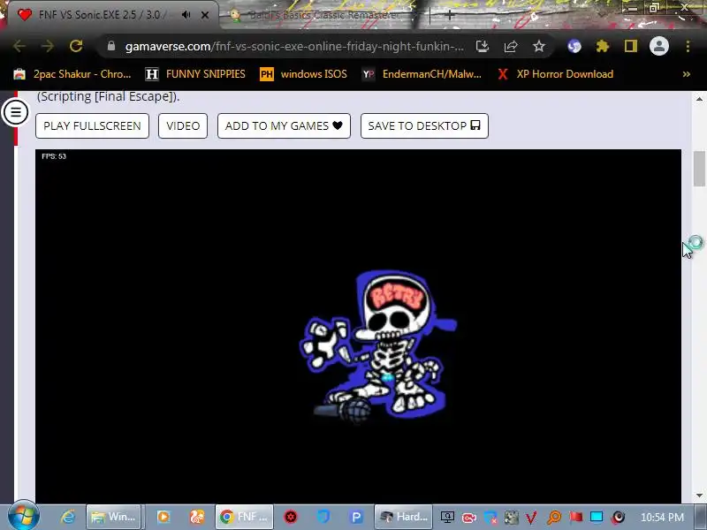
Task: Click the SAVE TO DESKTOP button
Action: coord(424,125)
